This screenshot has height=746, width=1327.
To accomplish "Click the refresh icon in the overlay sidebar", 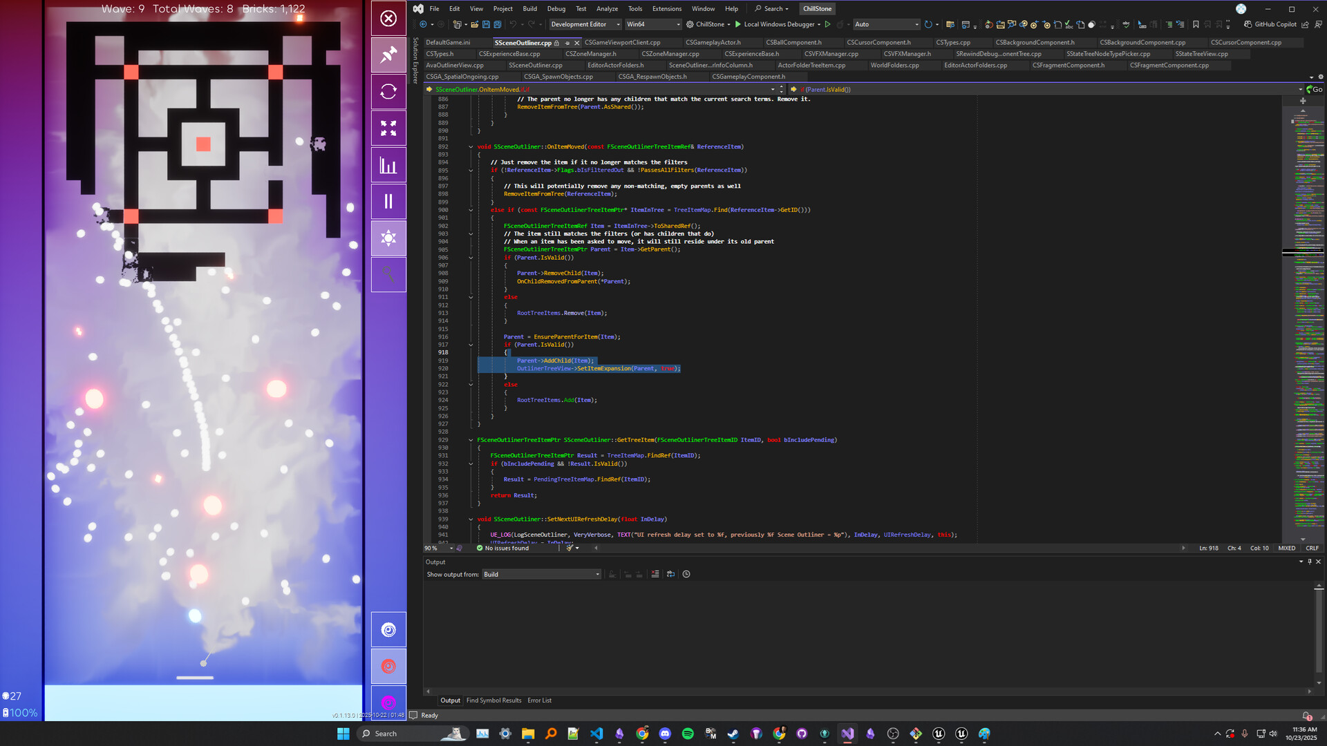I will [388, 92].
